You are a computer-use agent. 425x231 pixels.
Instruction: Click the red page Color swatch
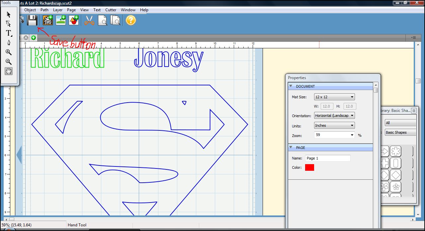309,167
